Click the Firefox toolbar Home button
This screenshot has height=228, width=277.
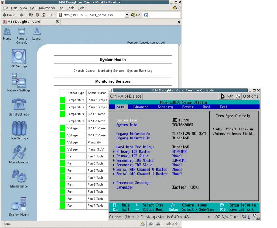point(44,15)
